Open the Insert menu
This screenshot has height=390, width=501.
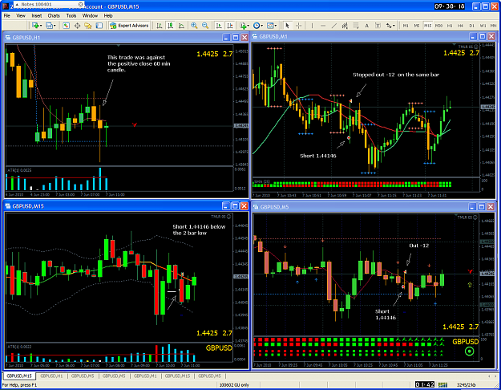coord(36,16)
